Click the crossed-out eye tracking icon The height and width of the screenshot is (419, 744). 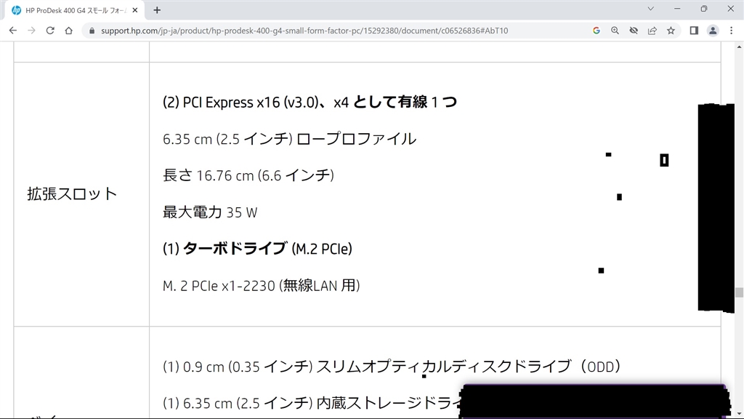tap(634, 31)
